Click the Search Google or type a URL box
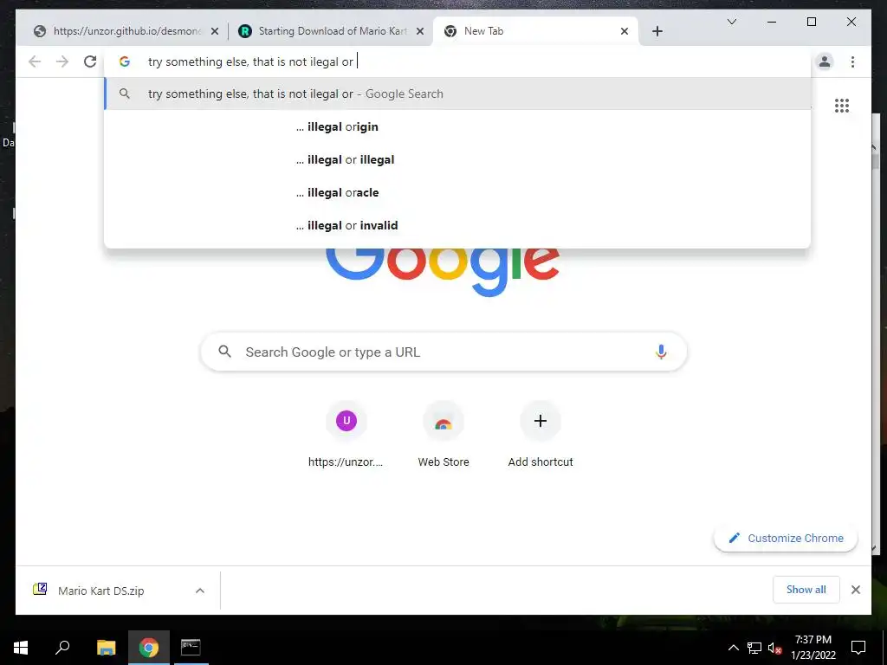This screenshot has height=665, width=887. [x=443, y=352]
